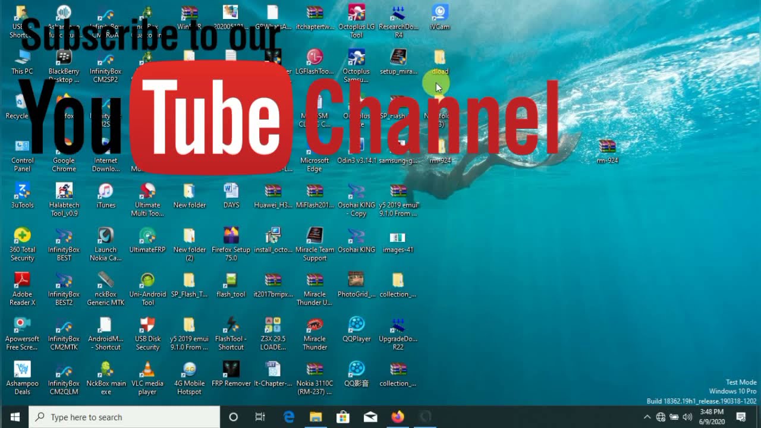Select the Miracle Team Support icon
The height and width of the screenshot is (428, 761).
315,244
